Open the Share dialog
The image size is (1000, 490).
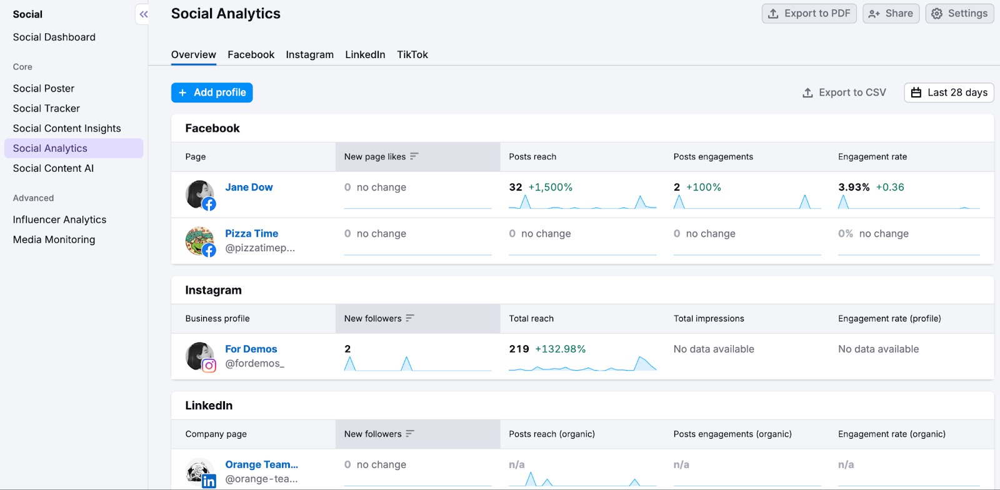coord(891,14)
